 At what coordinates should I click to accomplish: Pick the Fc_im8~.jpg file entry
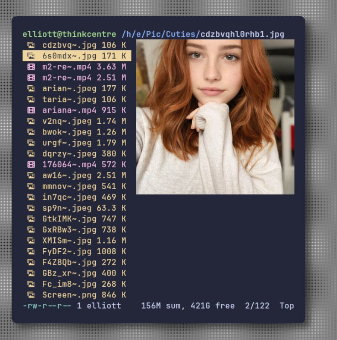click(77, 284)
